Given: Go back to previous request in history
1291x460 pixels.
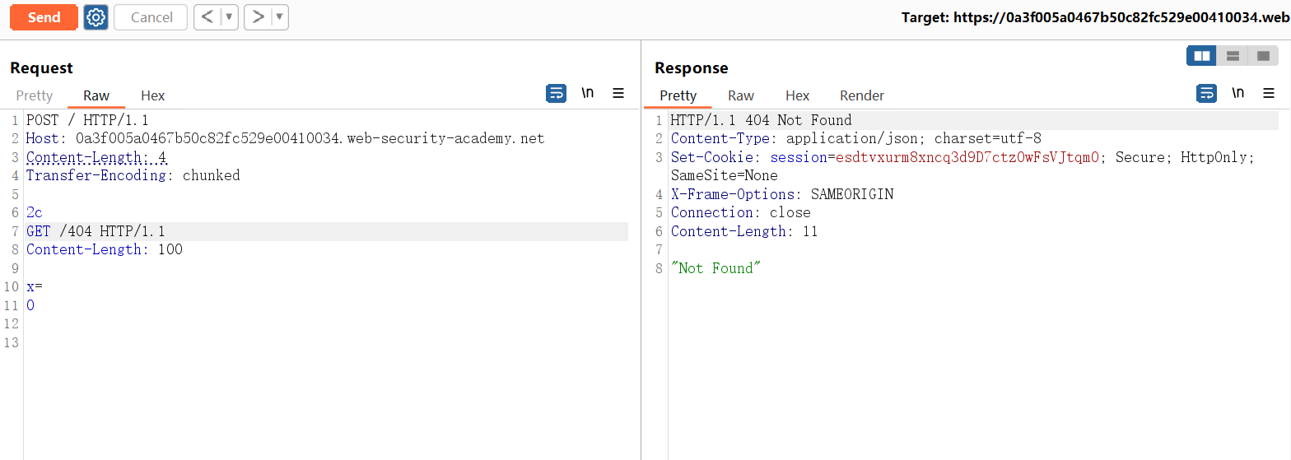Looking at the screenshot, I should click(x=207, y=17).
